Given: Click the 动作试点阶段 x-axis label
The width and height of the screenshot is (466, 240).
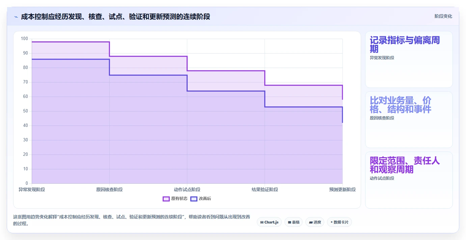Looking at the screenshot, I should (x=187, y=190).
